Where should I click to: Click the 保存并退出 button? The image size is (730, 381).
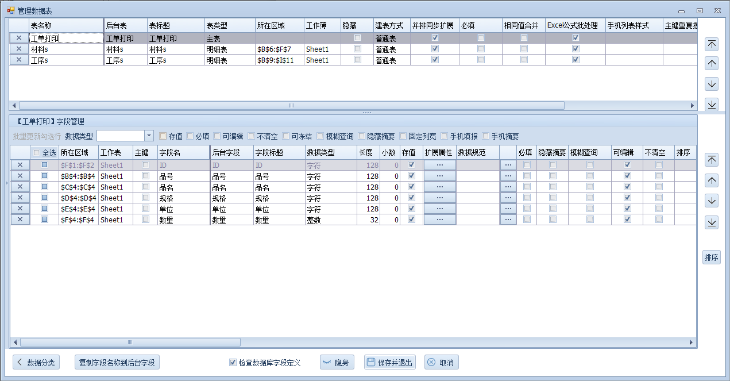pyautogui.click(x=390, y=363)
